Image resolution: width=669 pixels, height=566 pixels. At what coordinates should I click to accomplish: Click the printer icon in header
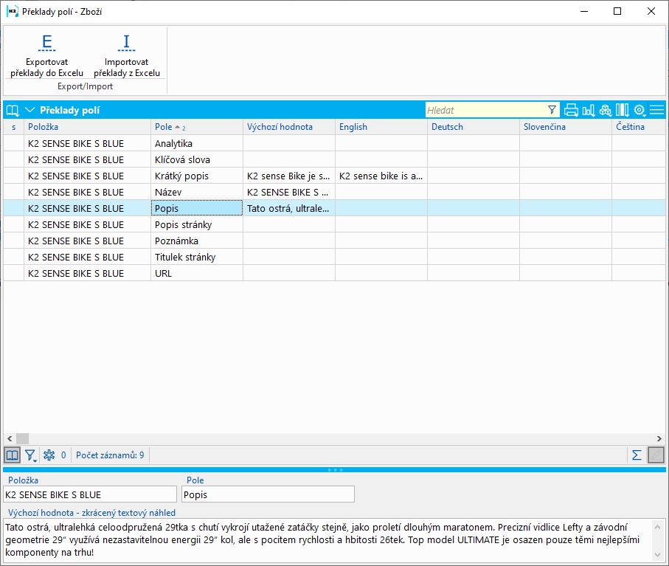coord(571,110)
